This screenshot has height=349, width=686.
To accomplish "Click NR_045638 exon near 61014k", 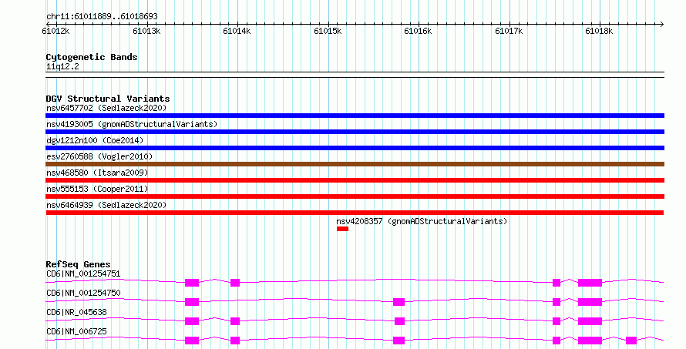I will [x=235, y=321].
